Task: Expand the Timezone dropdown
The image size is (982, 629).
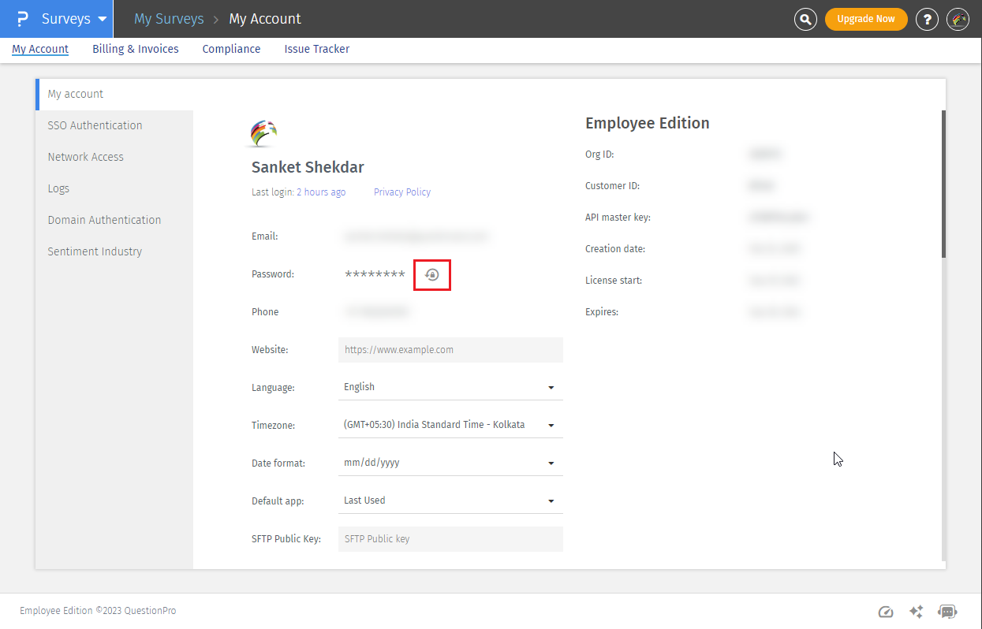Action: 450,425
